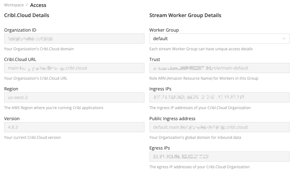The height and width of the screenshot is (173, 293).
Task: Click the Access breadcrumb title
Action: pos(38,5)
